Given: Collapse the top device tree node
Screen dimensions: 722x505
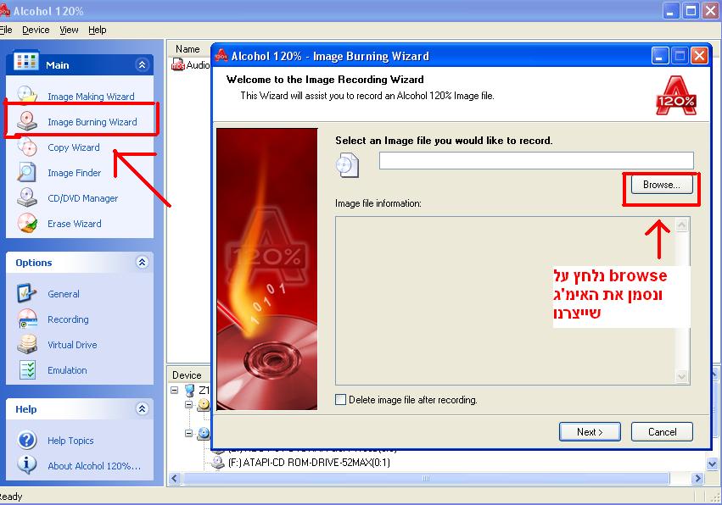Looking at the screenshot, I should coord(176,391).
